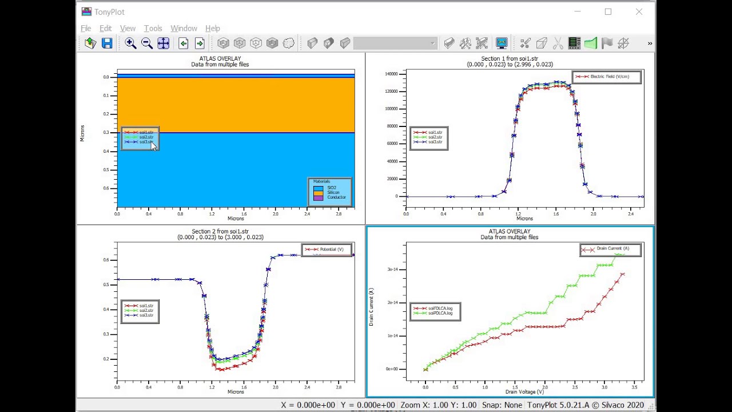Click the grayed crossed tools icon
This screenshot has width=732, height=412.
click(x=466, y=43)
